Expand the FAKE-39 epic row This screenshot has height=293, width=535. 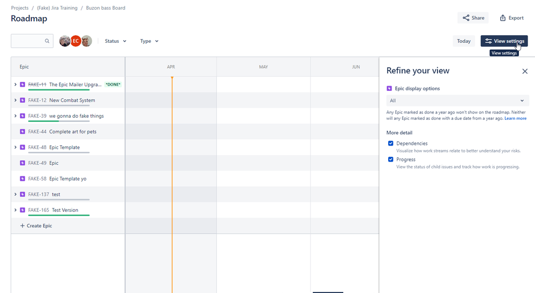tap(16, 116)
